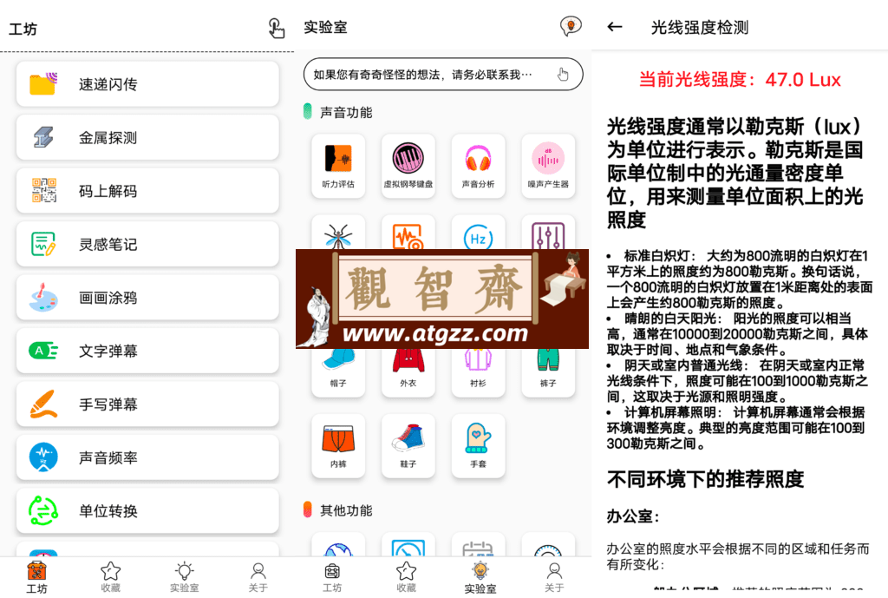Select the 手套 mitten icon

click(478, 446)
